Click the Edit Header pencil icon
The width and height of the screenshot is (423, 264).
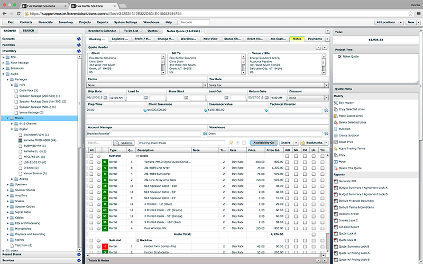(x=336, y=102)
